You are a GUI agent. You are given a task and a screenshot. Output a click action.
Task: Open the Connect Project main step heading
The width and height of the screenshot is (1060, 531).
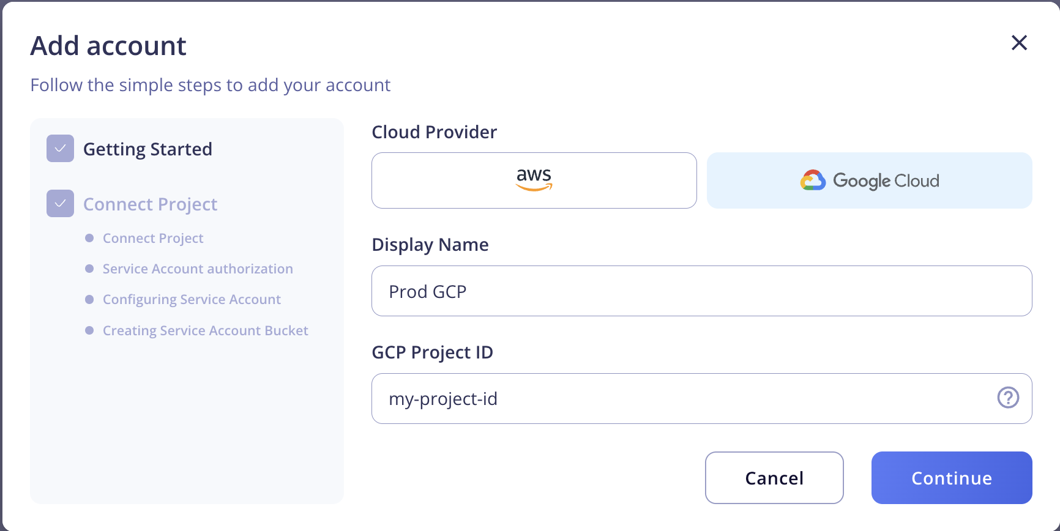coord(150,204)
